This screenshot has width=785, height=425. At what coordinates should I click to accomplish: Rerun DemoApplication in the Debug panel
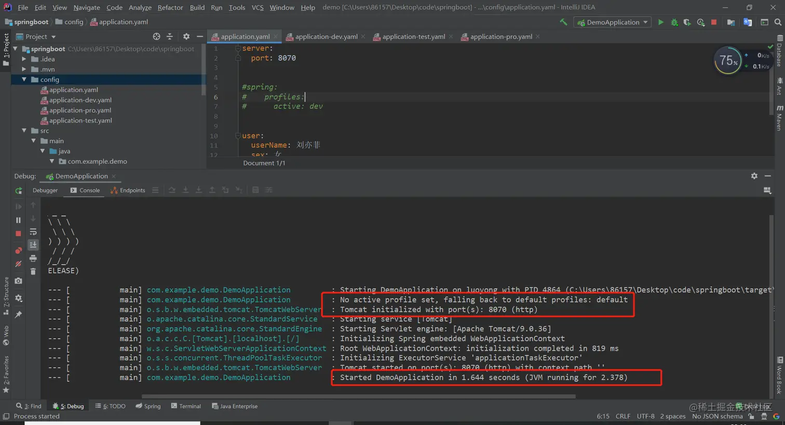point(19,191)
